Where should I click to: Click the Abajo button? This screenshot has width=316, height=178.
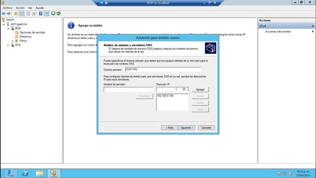pyautogui.click(x=200, y=109)
